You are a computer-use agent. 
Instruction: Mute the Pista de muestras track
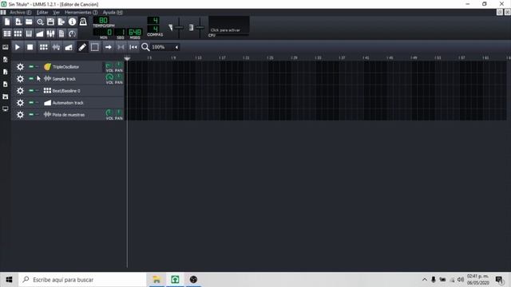[x=31, y=115]
